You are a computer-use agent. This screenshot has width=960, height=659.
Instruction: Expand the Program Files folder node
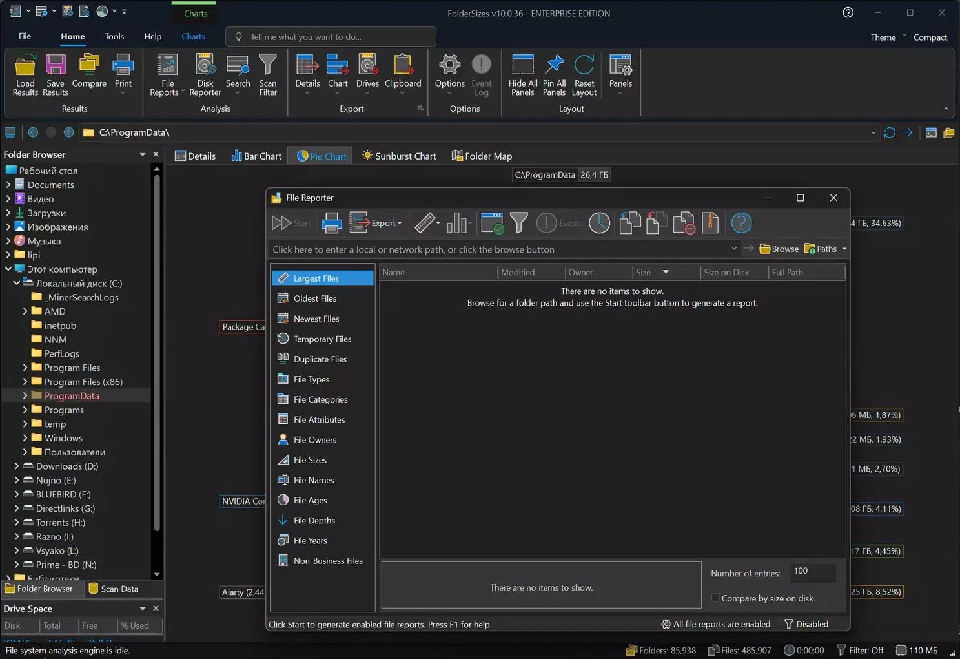point(25,368)
